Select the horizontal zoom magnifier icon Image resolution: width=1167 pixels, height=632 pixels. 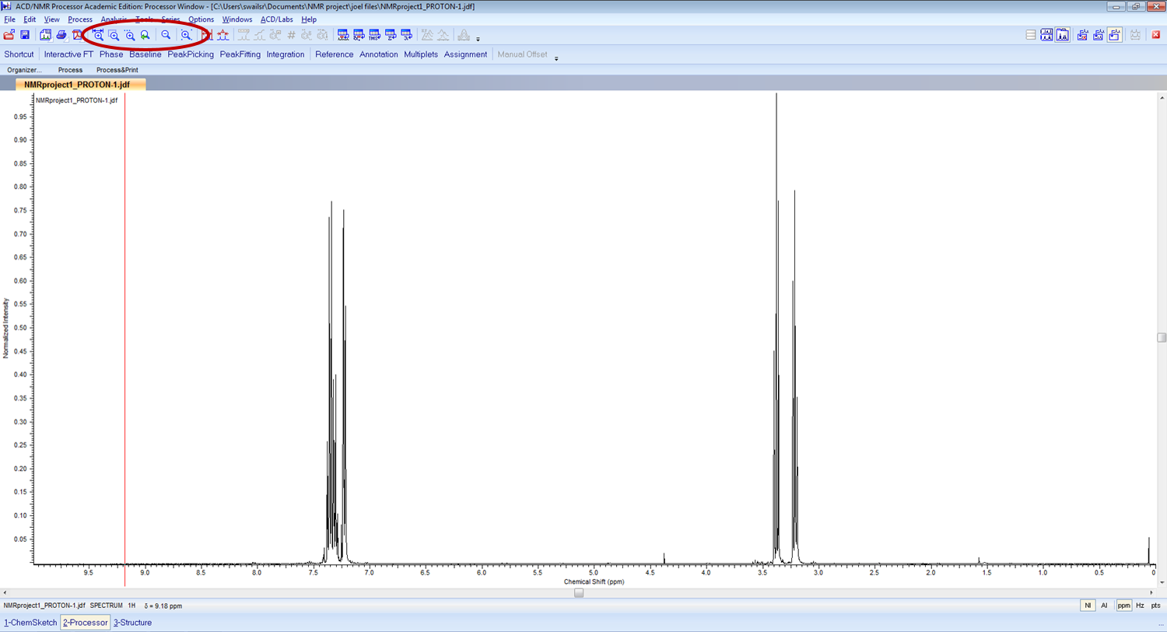click(98, 35)
